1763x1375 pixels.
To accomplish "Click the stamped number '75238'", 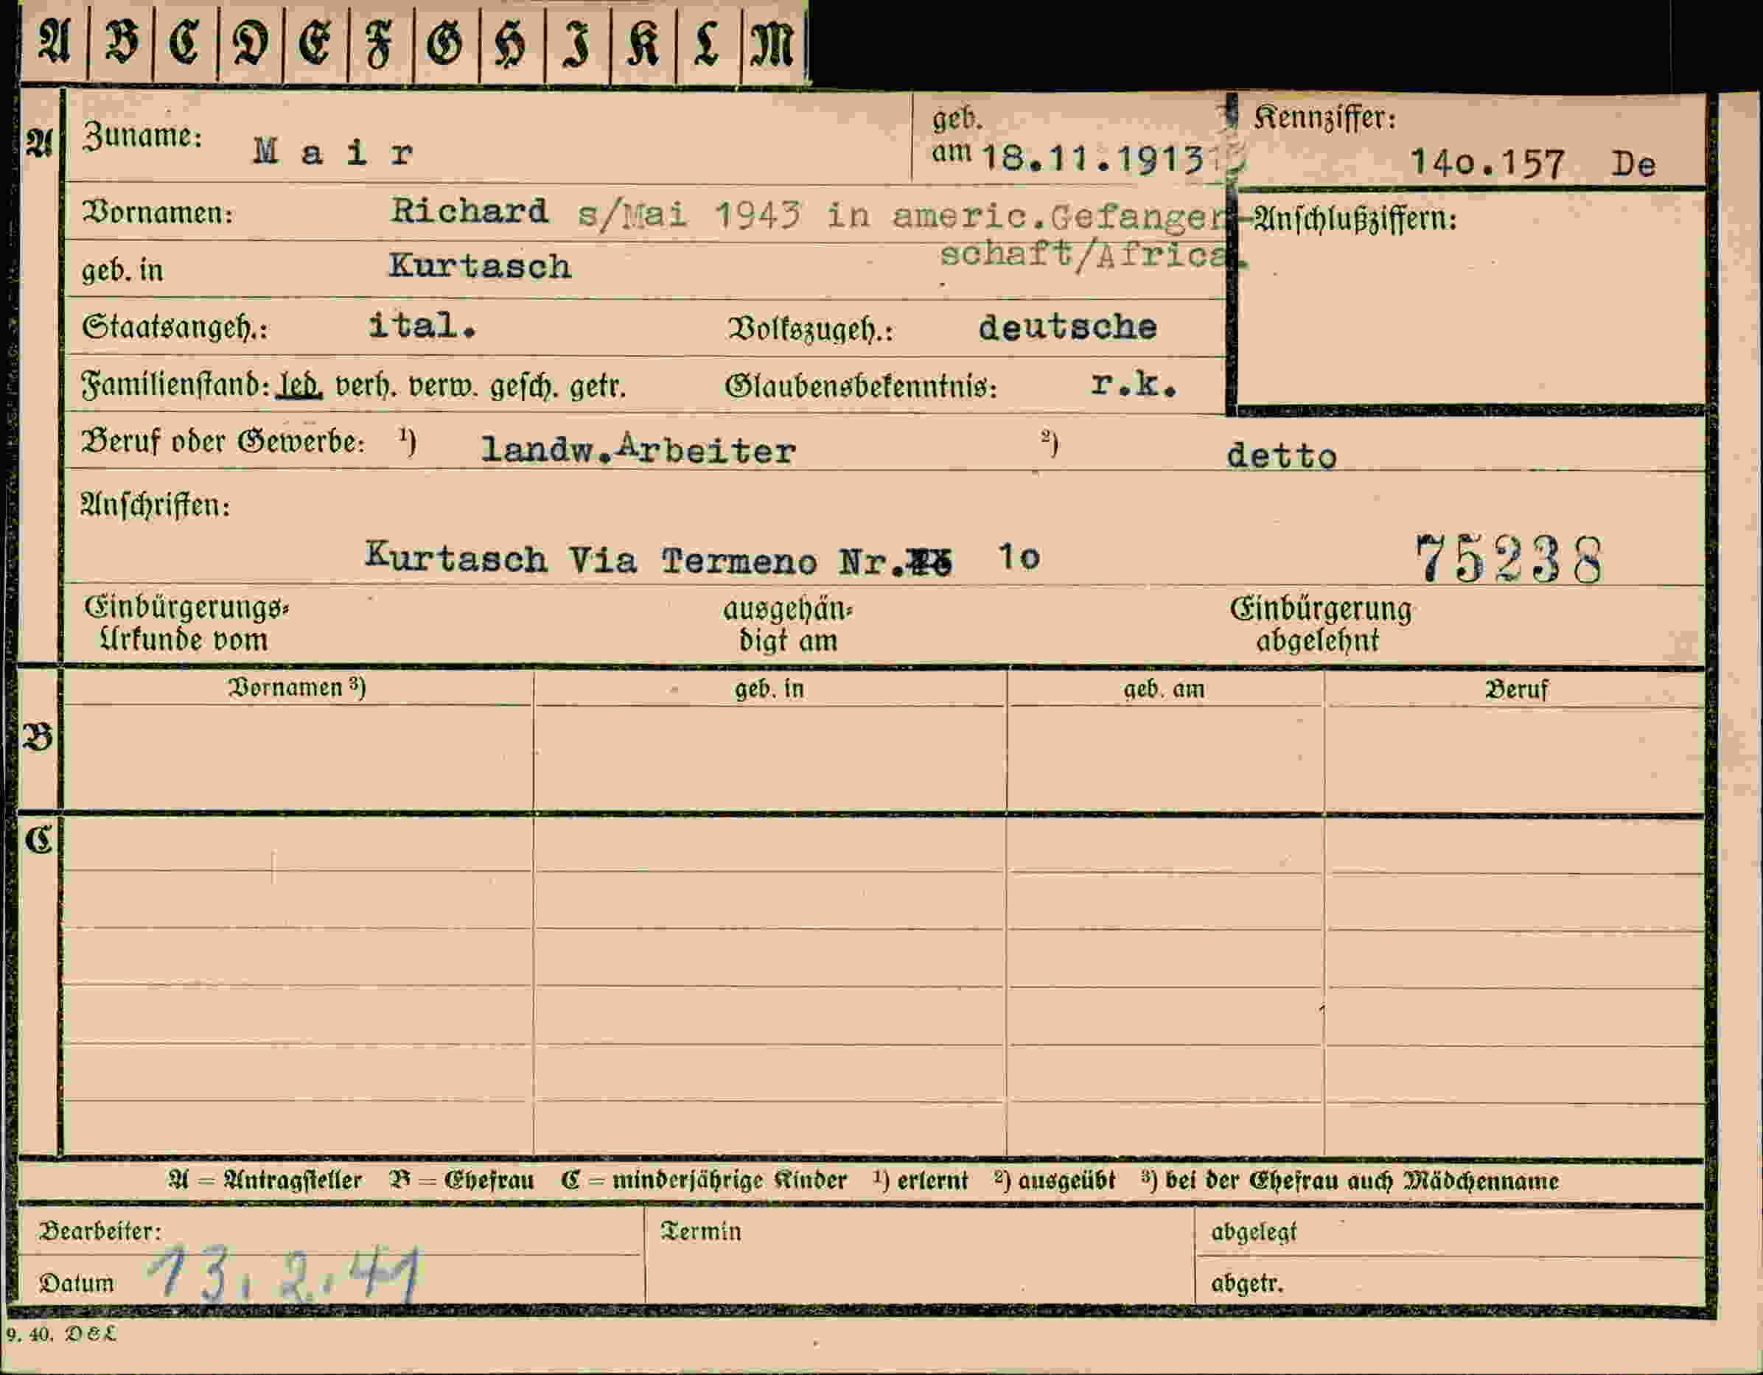I will [1509, 559].
